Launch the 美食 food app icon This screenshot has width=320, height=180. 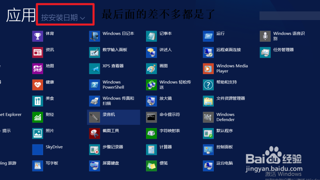(x=38, y=101)
